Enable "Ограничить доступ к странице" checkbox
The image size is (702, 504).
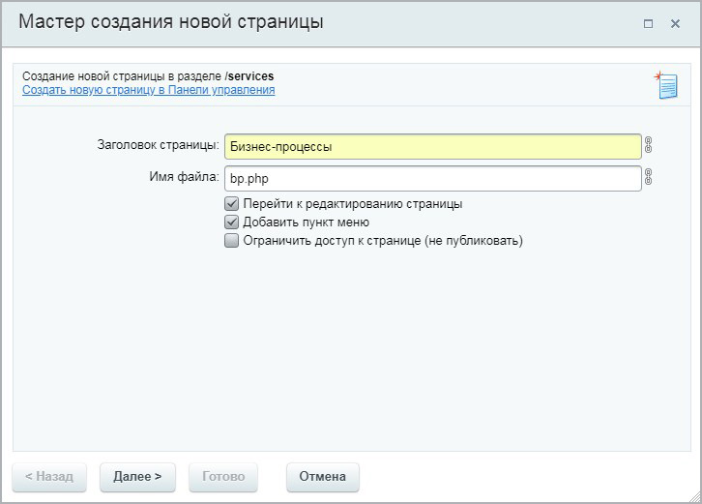[x=231, y=241]
